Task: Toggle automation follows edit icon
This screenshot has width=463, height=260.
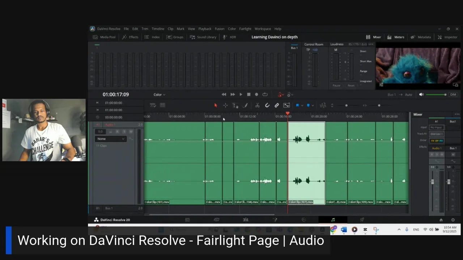Action: (x=286, y=105)
